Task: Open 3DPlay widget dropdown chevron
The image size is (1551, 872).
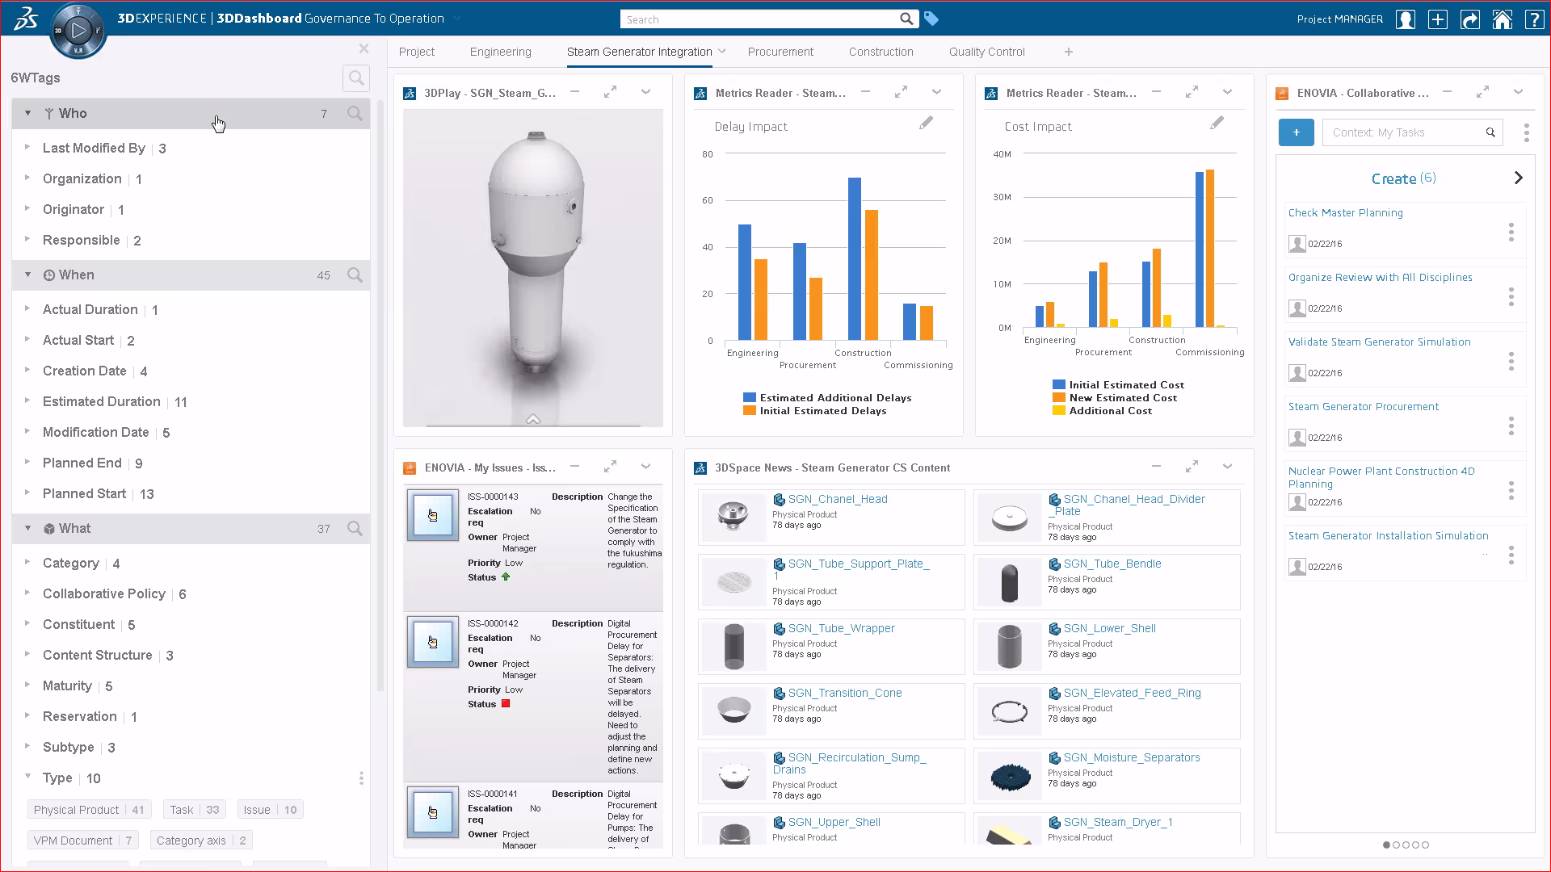Action: 645,93
